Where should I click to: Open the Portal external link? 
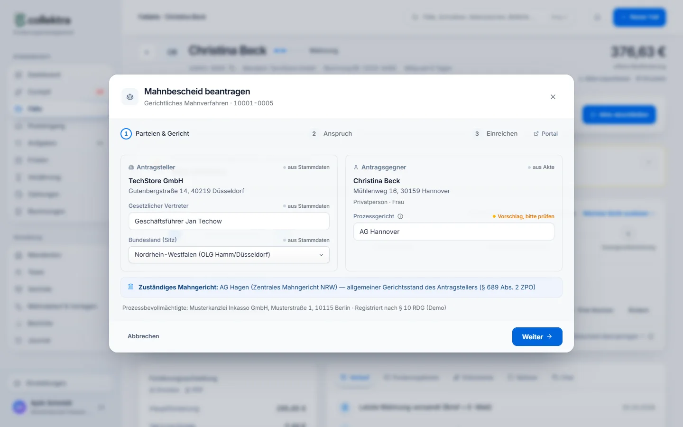coord(545,134)
